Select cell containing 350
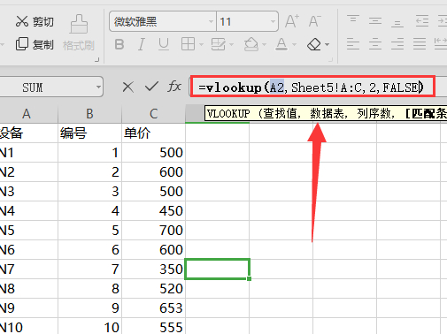447x334 pixels. coord(153,269)
